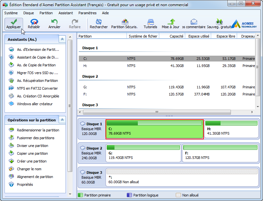Select G: 119.43GB NTFS partition block

[x=143, y=153]
